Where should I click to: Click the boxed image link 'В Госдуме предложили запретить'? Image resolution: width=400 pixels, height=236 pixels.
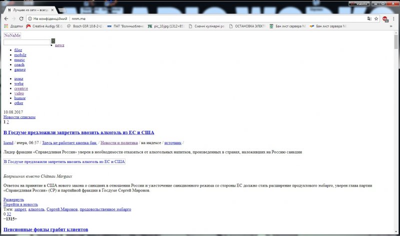pyautogui.click(x=64, y=161)
